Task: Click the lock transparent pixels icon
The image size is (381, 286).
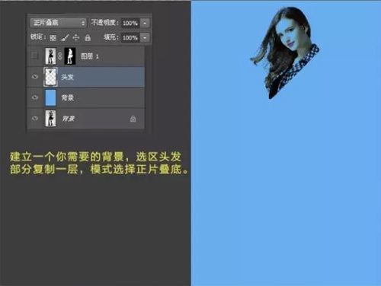Action: tap(53, 38)
